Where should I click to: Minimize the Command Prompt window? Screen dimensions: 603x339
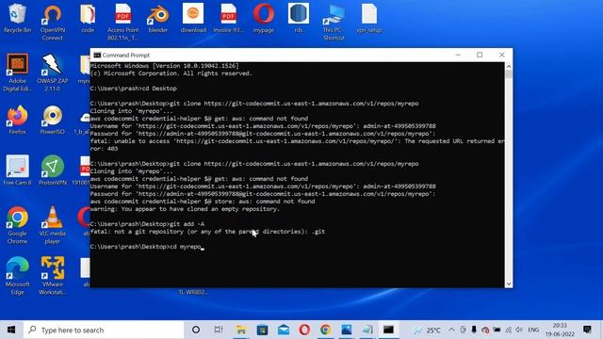coord(458,55)
